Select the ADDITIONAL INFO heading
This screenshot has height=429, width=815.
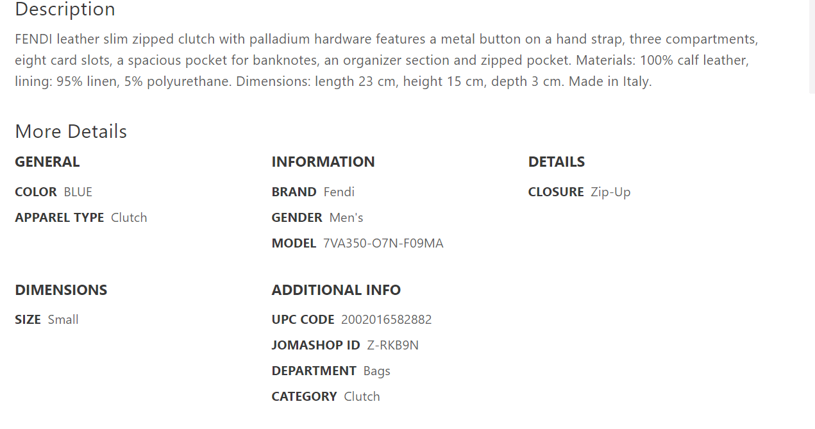tap(336, 290)
